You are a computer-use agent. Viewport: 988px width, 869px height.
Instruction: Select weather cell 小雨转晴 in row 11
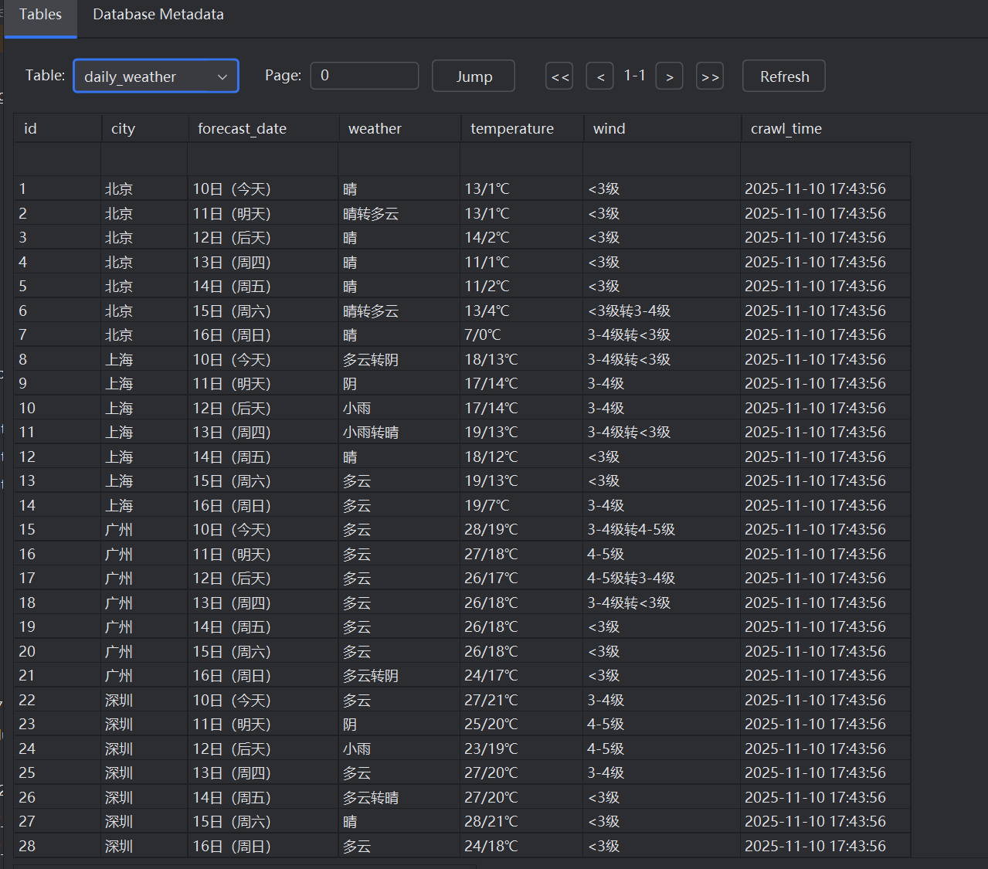[x=399, y=432]
